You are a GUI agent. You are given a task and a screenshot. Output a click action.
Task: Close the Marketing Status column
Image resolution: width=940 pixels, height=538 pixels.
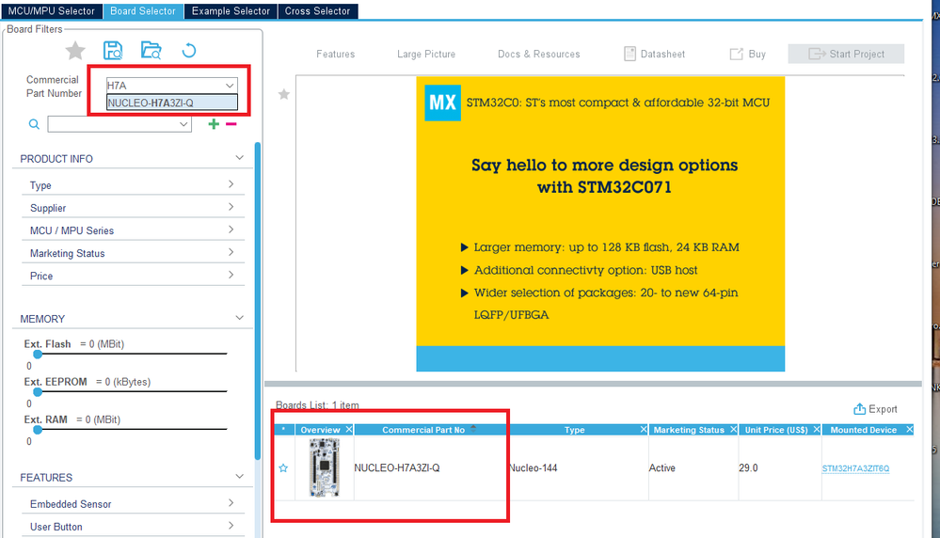tap(733, 430)
